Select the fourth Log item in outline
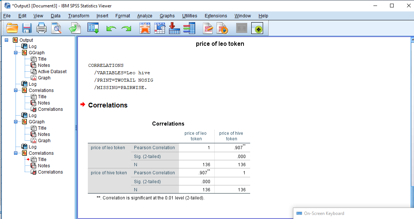The image size is (414, 219). coord(32,147)
